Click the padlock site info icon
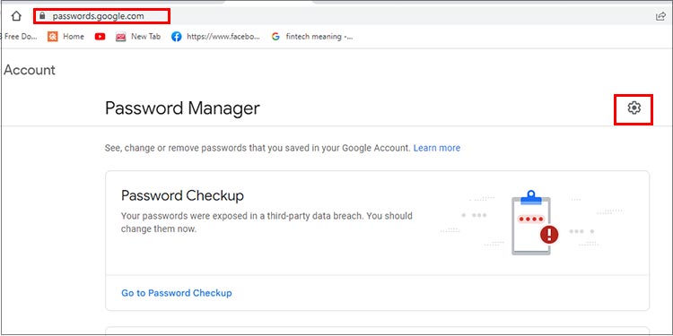 (41, 16)
